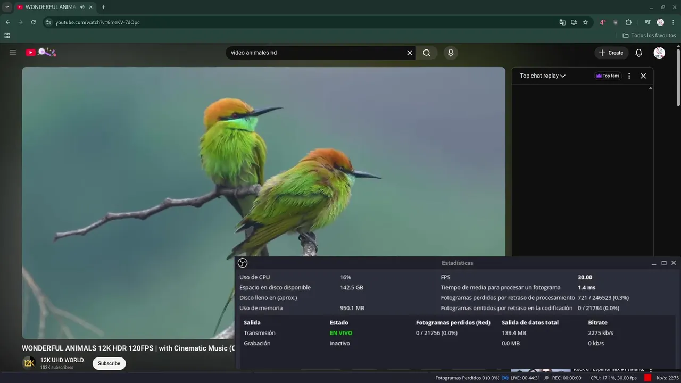Clear the search text with the X
Image resolution: width=681 pixels, height=383 pixels.
(410, 53)
